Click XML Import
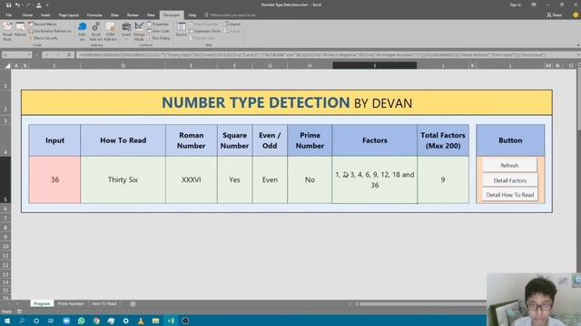The height and width of the screenshot is (326, 581). [x=232, y=24]
